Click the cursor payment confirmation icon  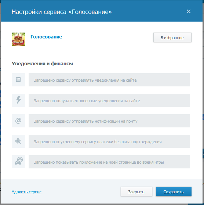pyautogui.click(x=18, y=141)
